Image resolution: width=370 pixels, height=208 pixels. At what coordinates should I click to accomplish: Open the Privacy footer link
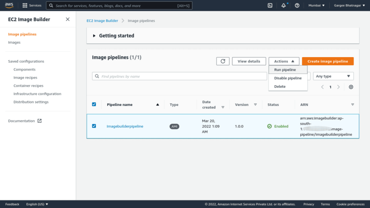click(x=309, y=204)
